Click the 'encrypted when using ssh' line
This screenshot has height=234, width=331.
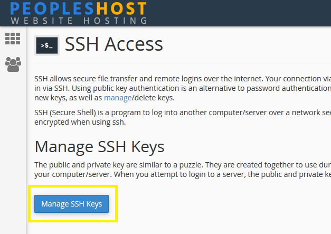pyautogui.click(x=80, y=122)
